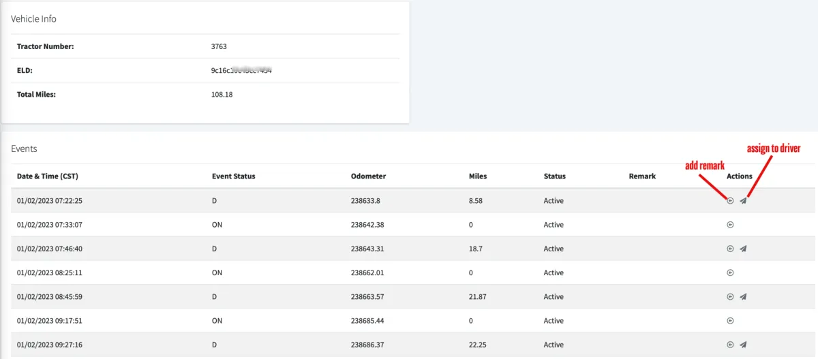The height and width of the screenshot is (359, 818).
Task: Click the 01/02/2023 08:25:11 event row date
Action: click(x=50, y=272)
